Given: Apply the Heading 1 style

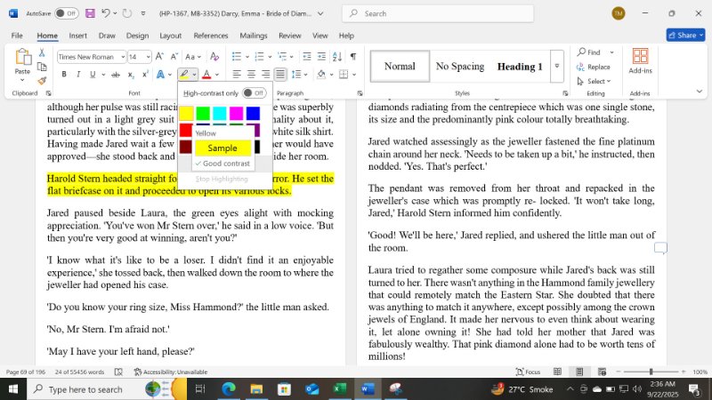Looking at the screenshot, I should tap(520, 67).
